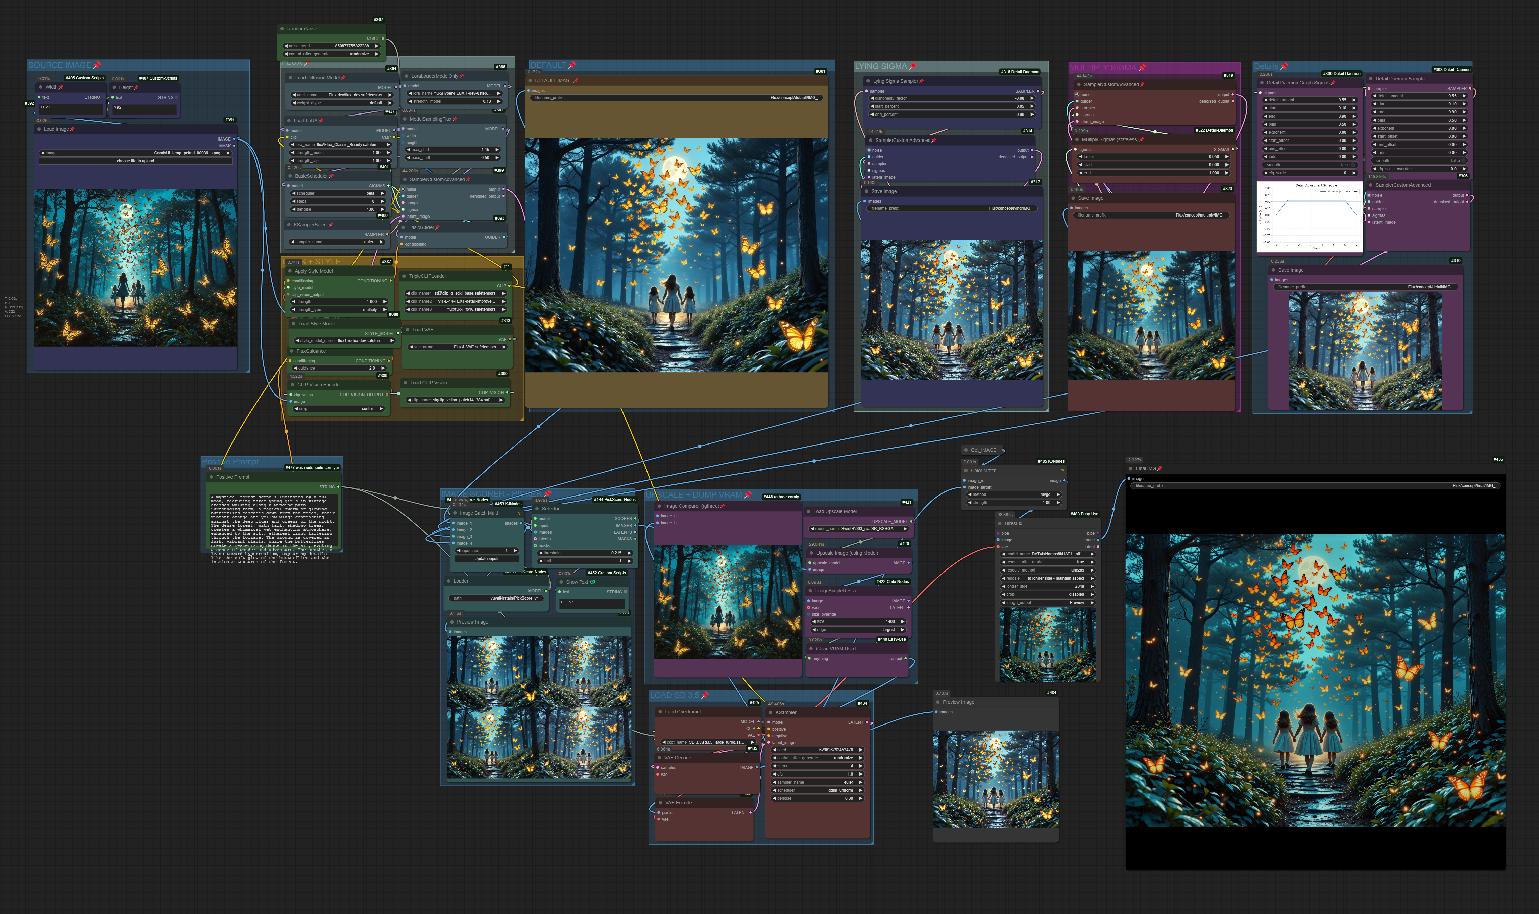Collapse the RandomNoise node via its dot
Image resolution: width=1539 pixels, height=914 pixels.
(282, 29)
